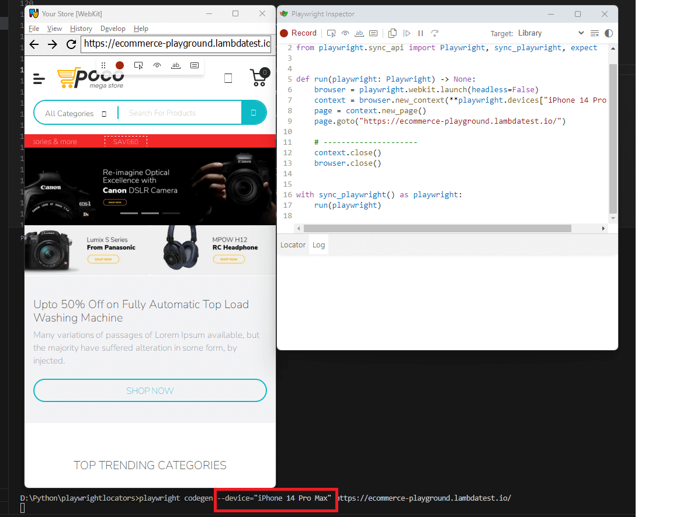Open the File menu in WebKit

point(34,28)
